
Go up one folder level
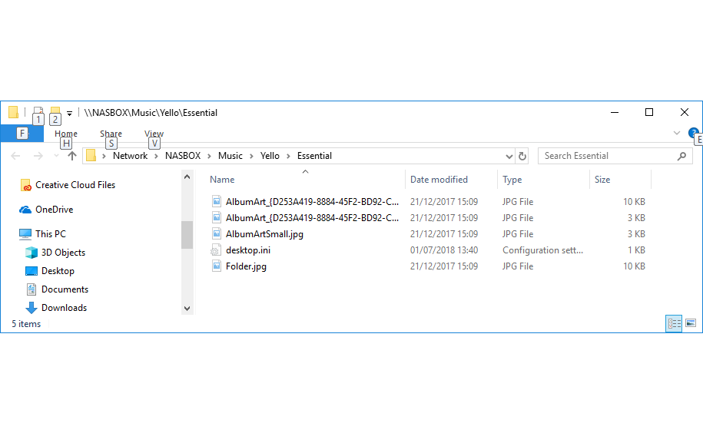coord(71,156)
